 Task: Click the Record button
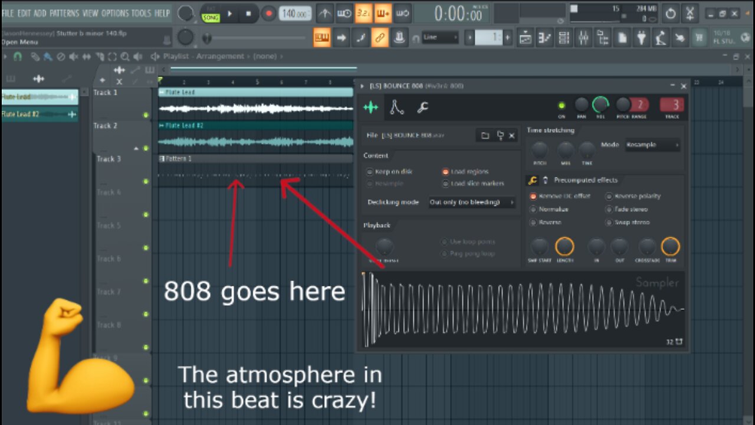tap(269, 13)
